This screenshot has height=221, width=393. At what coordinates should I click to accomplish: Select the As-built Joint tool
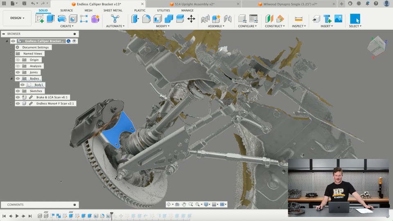tap(227, 19)
